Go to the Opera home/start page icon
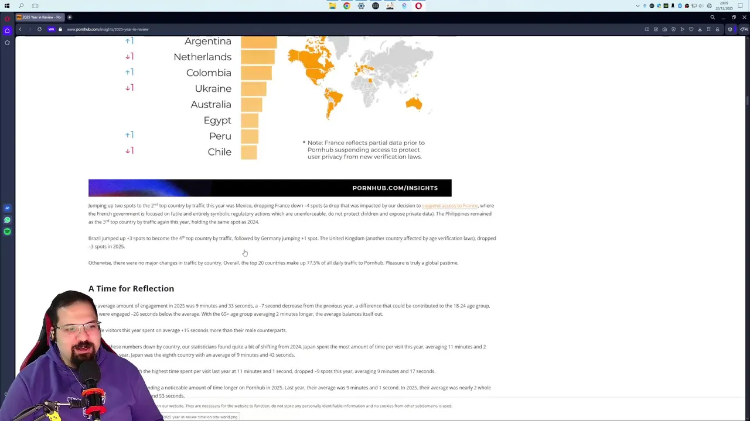 (7, 30)
